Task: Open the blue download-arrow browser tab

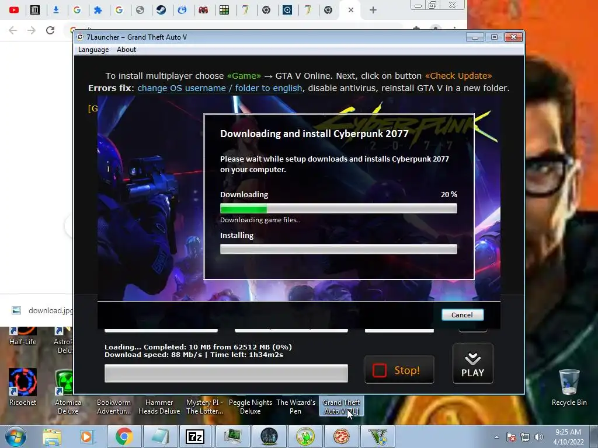Action: (x=56, y=10)
